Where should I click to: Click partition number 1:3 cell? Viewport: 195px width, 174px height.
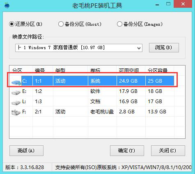coord(39,102)
